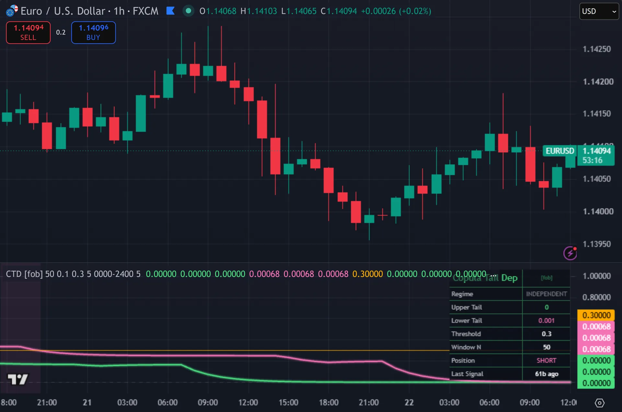
Task: Click the blue flag marker icon
Action: 170,11
